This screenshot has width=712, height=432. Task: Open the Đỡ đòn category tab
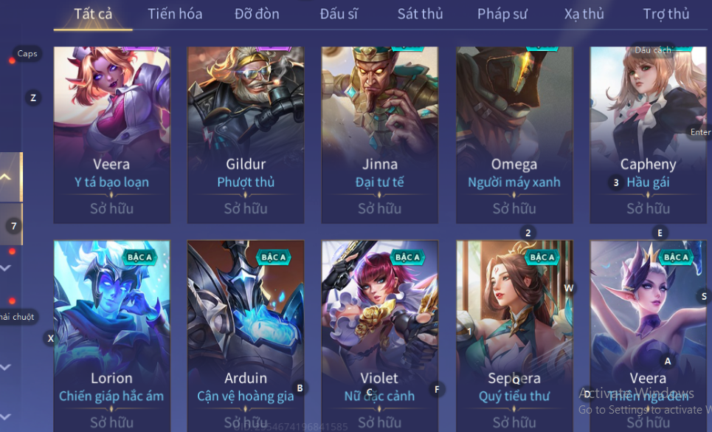257,14
